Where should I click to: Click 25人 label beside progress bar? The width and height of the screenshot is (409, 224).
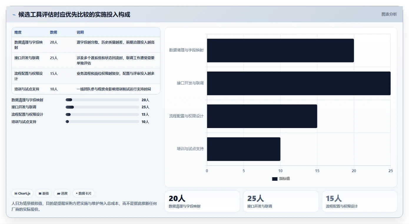click(145, 107)
